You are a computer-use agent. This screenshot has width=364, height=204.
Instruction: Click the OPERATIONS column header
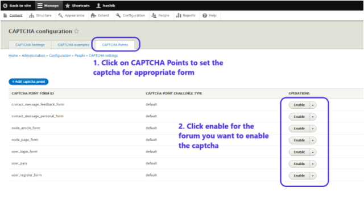(x=299, y=93)
